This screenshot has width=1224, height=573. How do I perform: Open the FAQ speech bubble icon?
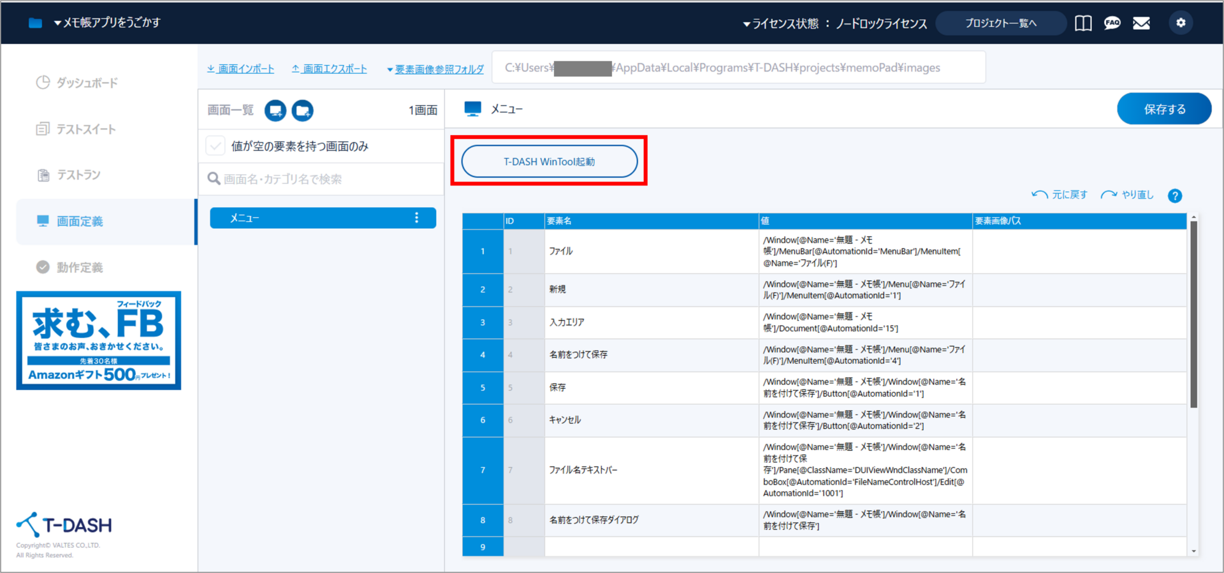click(x=1112, y=23)
